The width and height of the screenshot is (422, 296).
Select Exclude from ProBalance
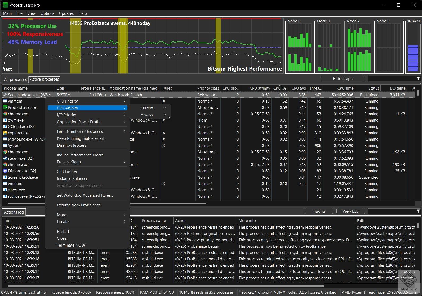[x=88, y=205]
